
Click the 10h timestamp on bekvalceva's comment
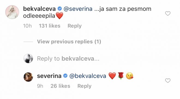[x=27, y=26]
